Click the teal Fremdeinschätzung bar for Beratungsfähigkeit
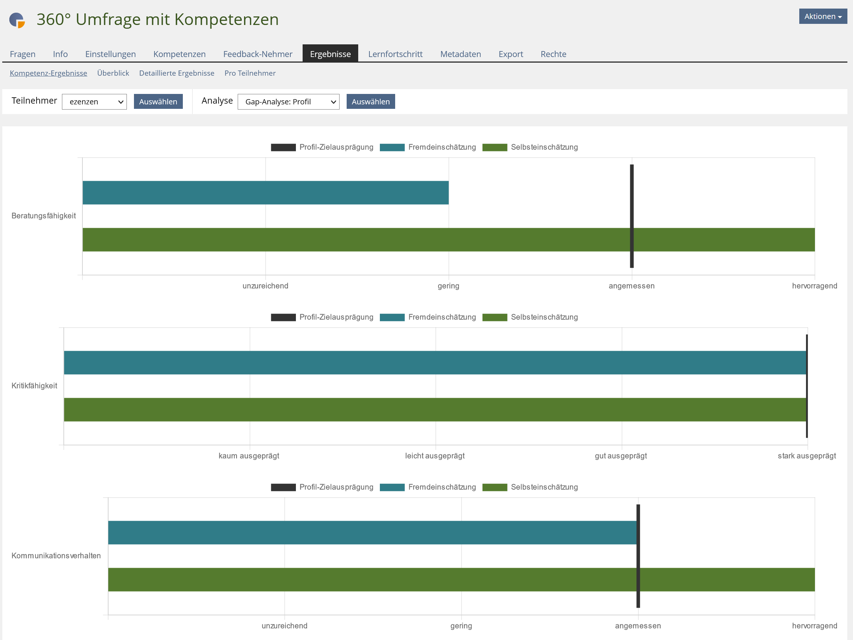 point(265,193)
